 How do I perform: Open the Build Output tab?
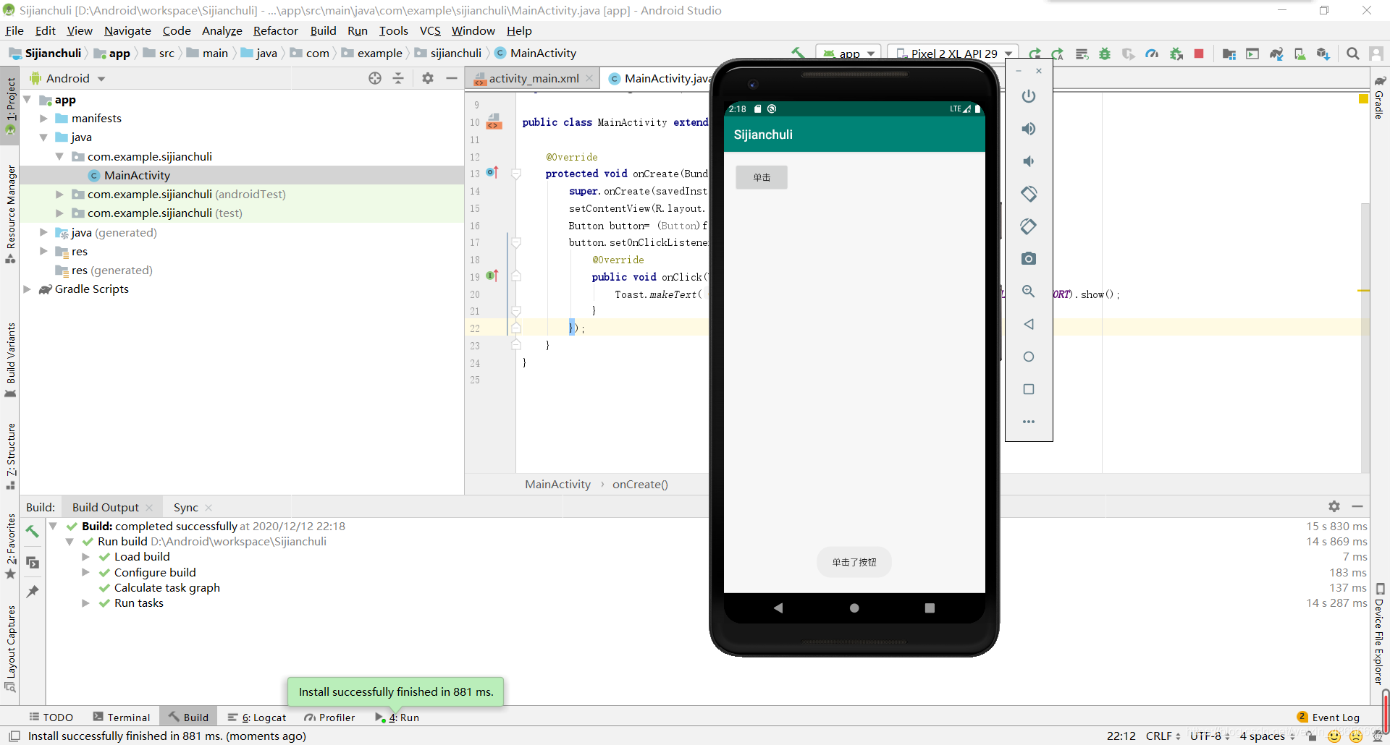[x=106, y=508]
